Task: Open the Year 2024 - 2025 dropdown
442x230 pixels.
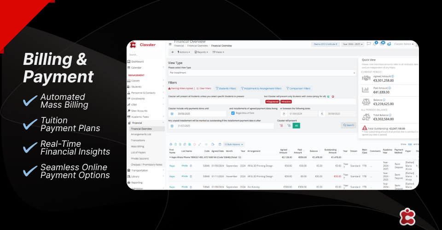Action: [352, 44]
